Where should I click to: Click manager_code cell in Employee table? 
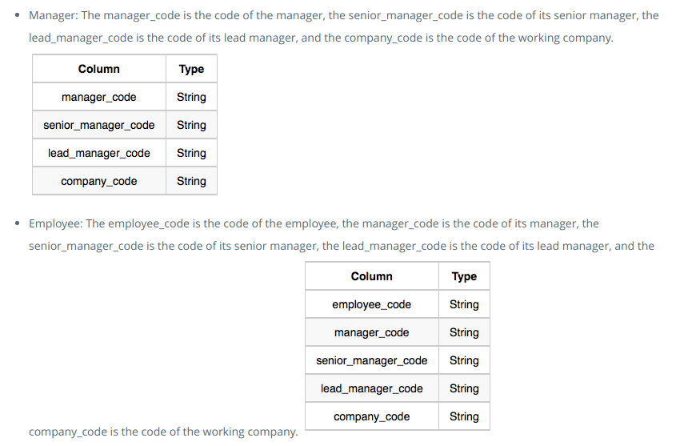point(372,332)
